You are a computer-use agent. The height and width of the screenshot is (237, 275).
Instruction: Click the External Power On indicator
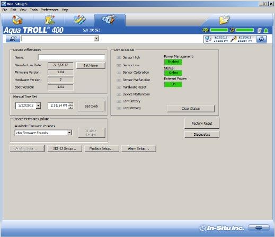click(x=173, y=84)
